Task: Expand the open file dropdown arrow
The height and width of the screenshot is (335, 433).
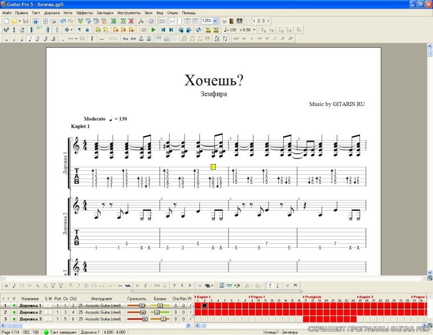Action: click(19, 21)
